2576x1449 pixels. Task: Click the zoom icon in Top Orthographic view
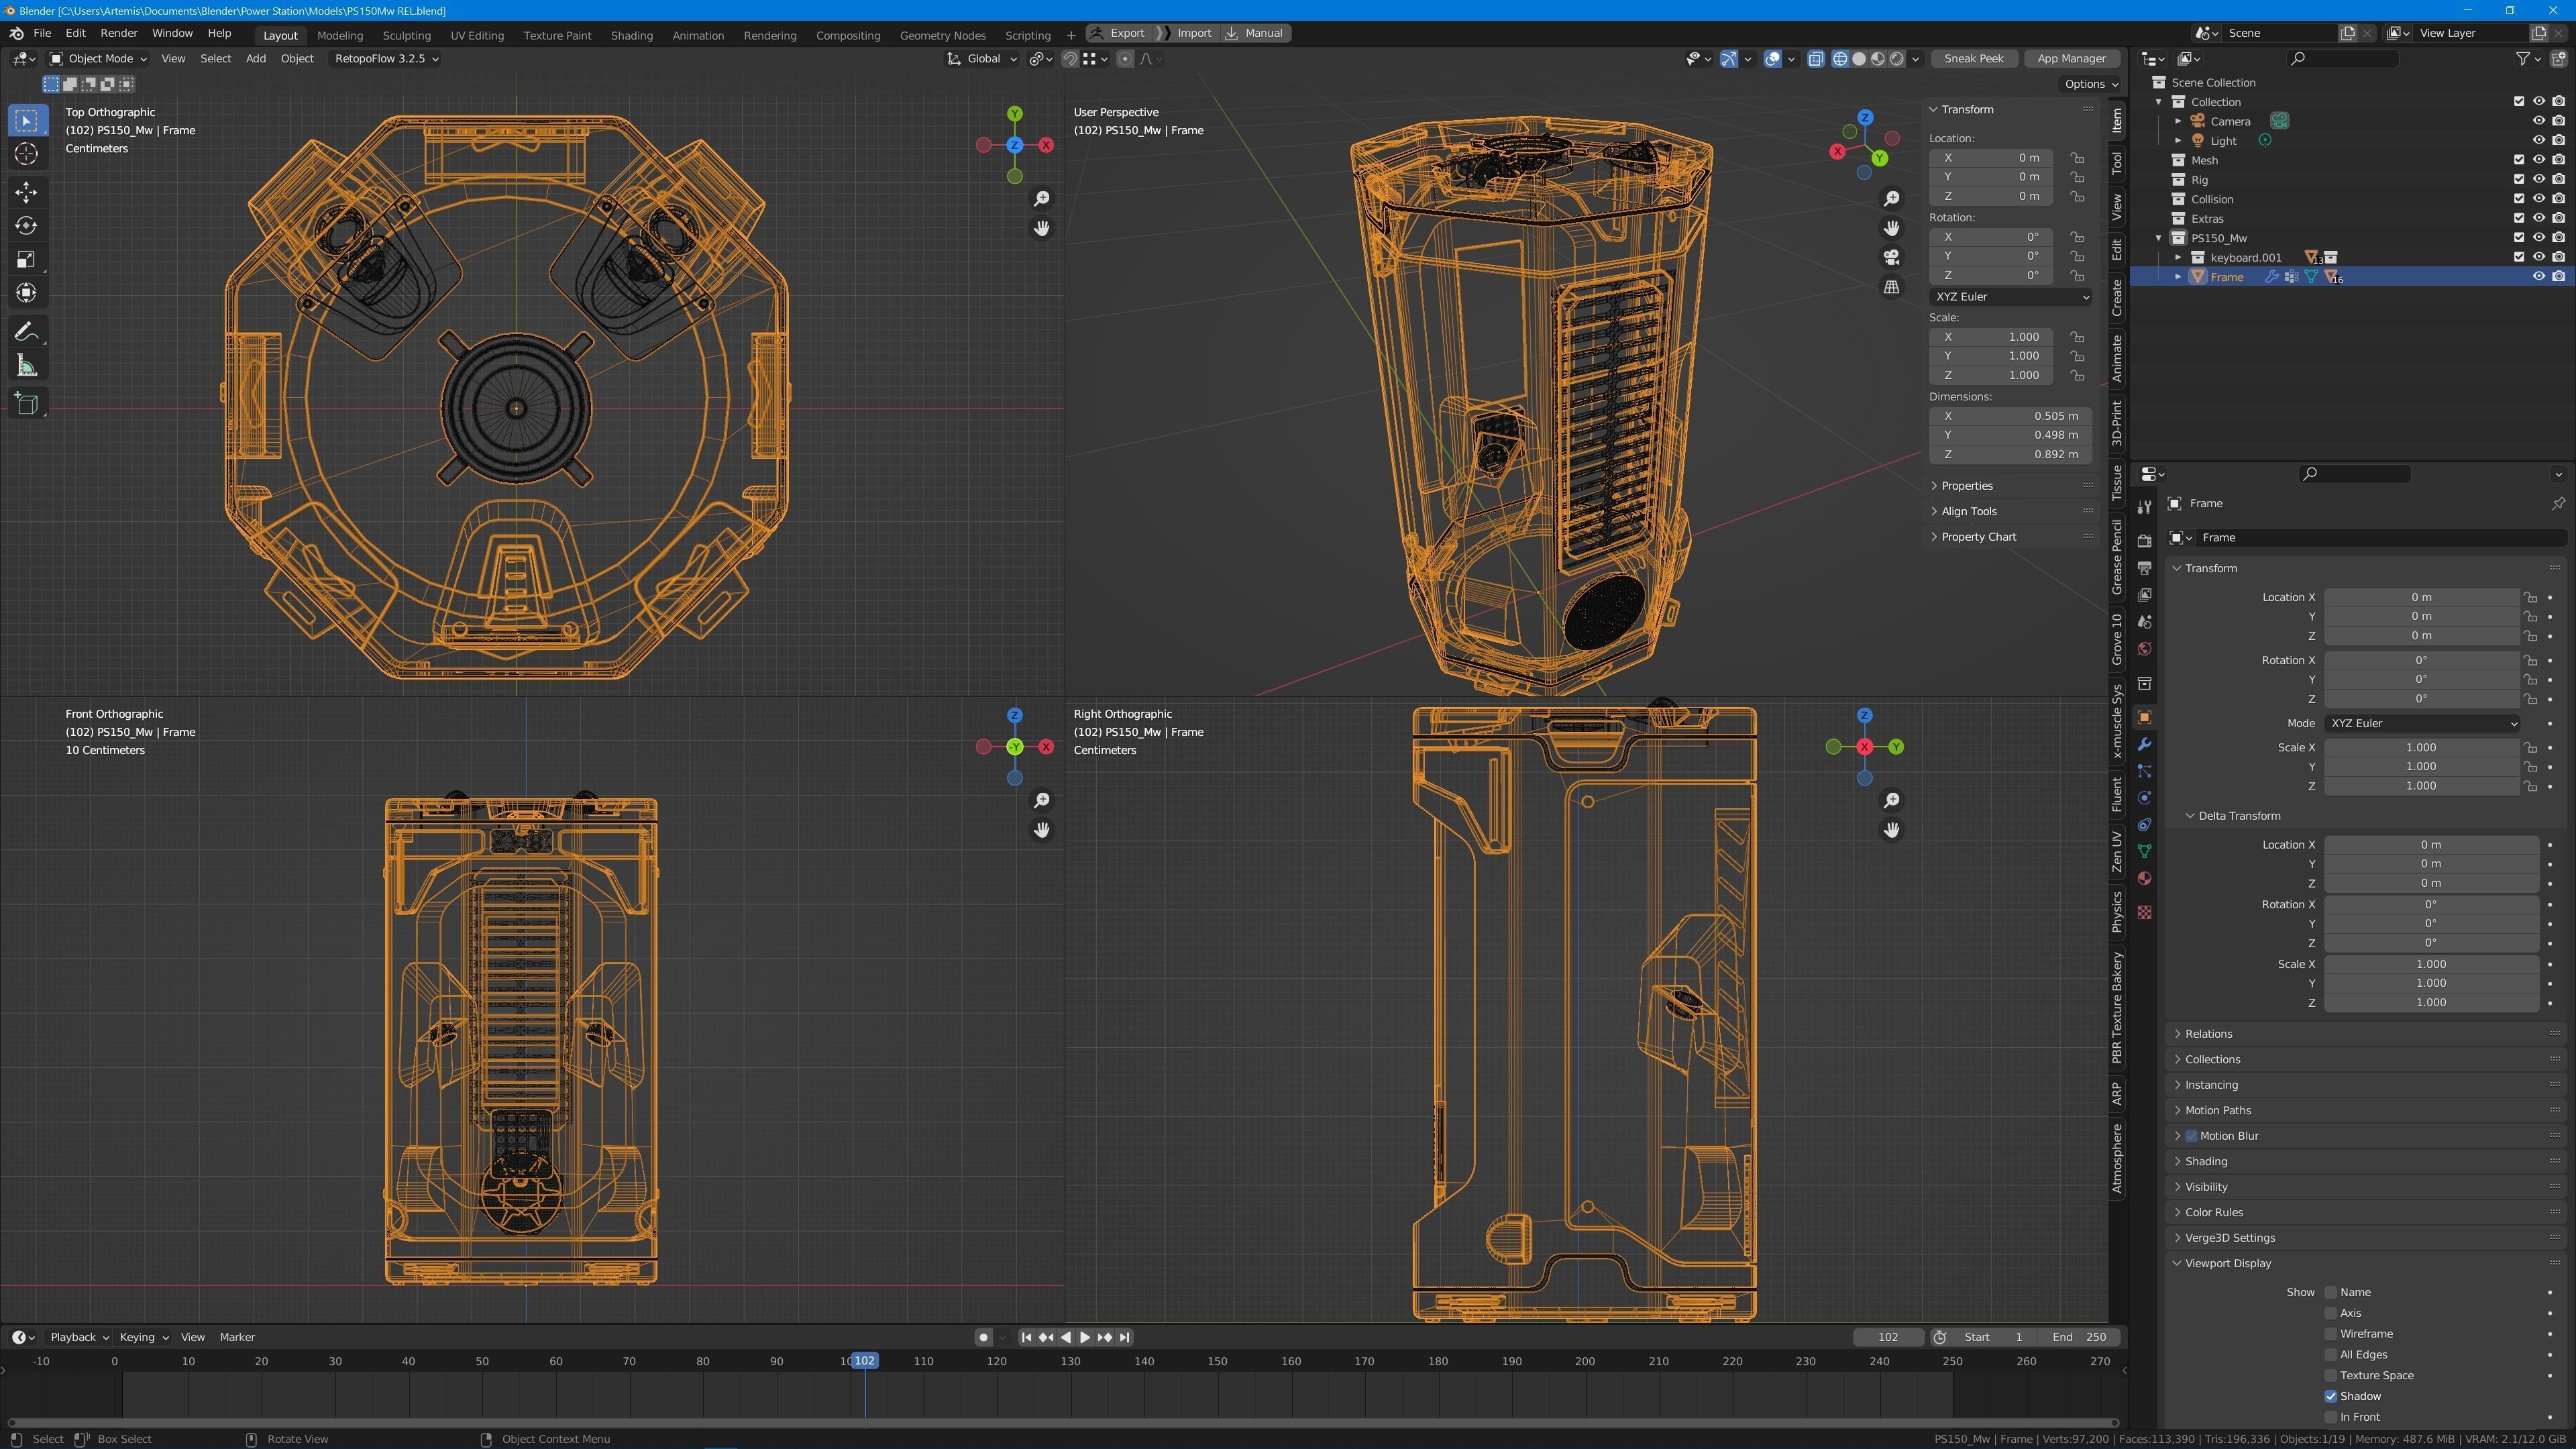[1041, 199]
